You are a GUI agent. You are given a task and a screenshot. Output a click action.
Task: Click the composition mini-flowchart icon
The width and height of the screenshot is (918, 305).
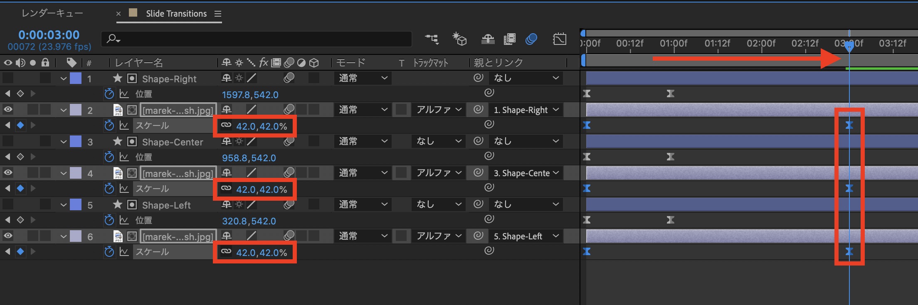(432, 39)
